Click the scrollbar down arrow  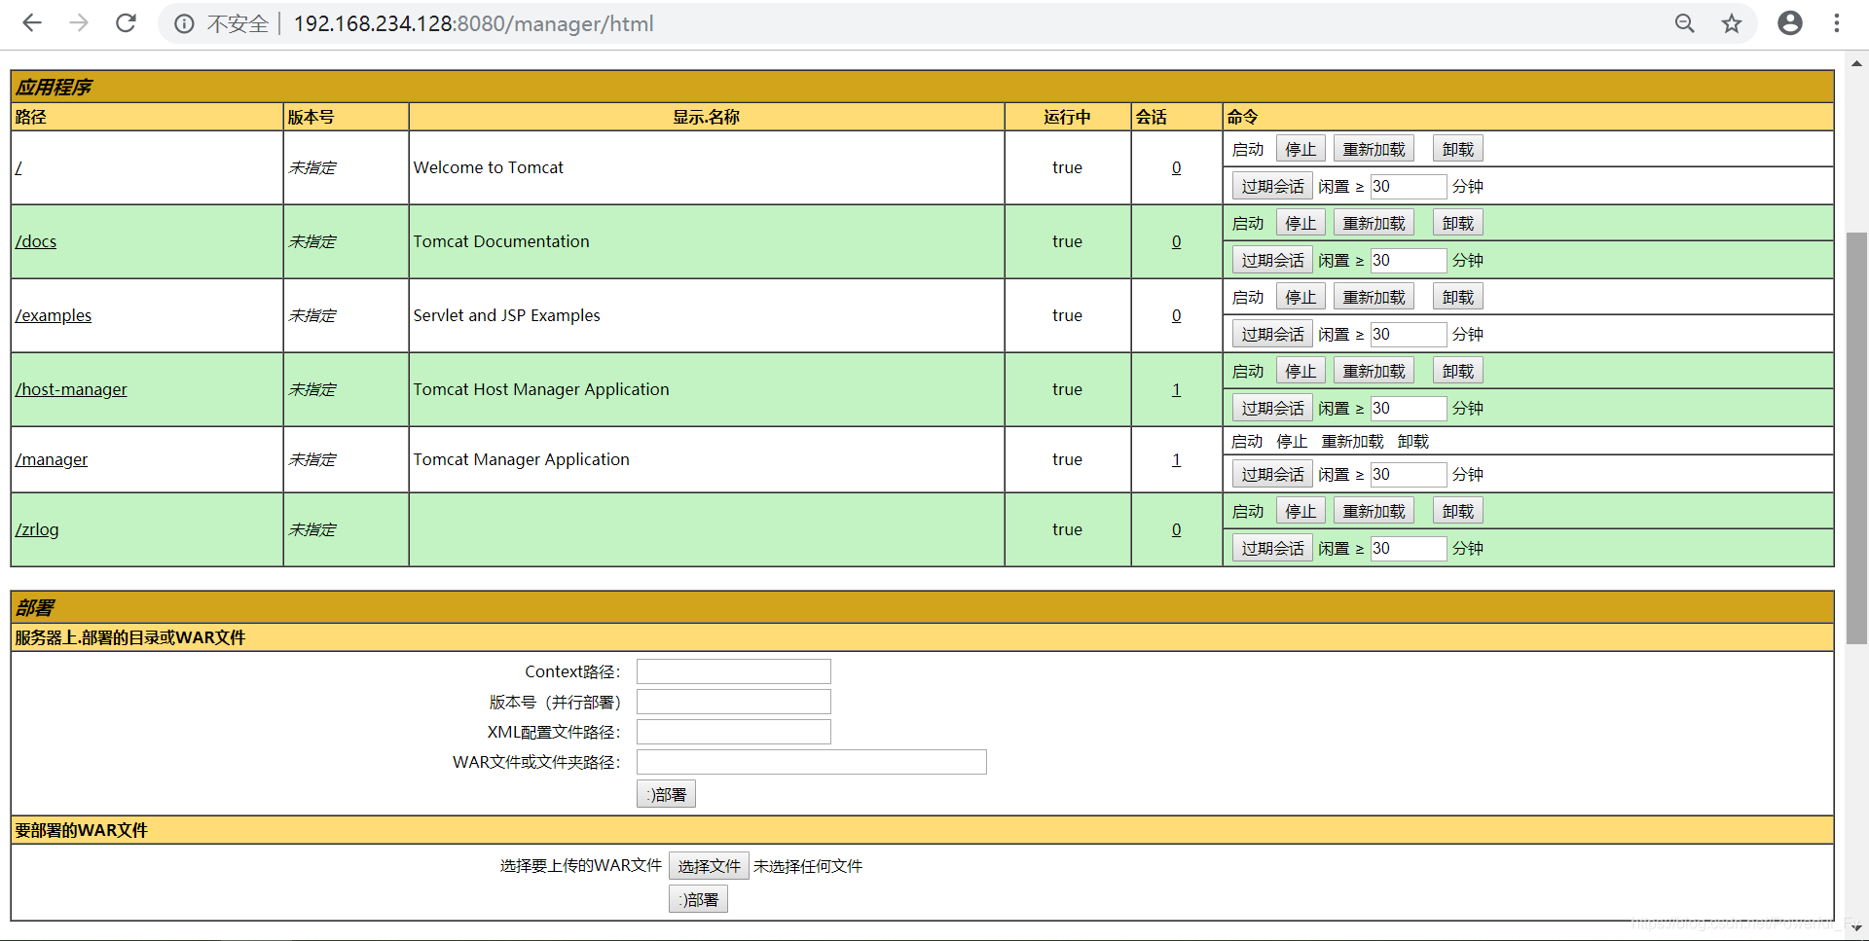1856,927
